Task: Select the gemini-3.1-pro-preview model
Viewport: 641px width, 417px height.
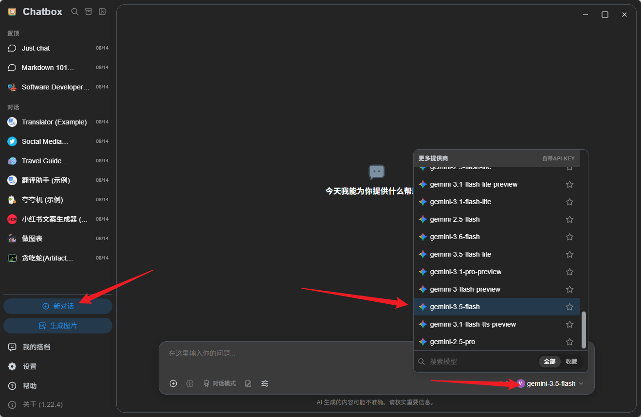Action: point(496,272)
